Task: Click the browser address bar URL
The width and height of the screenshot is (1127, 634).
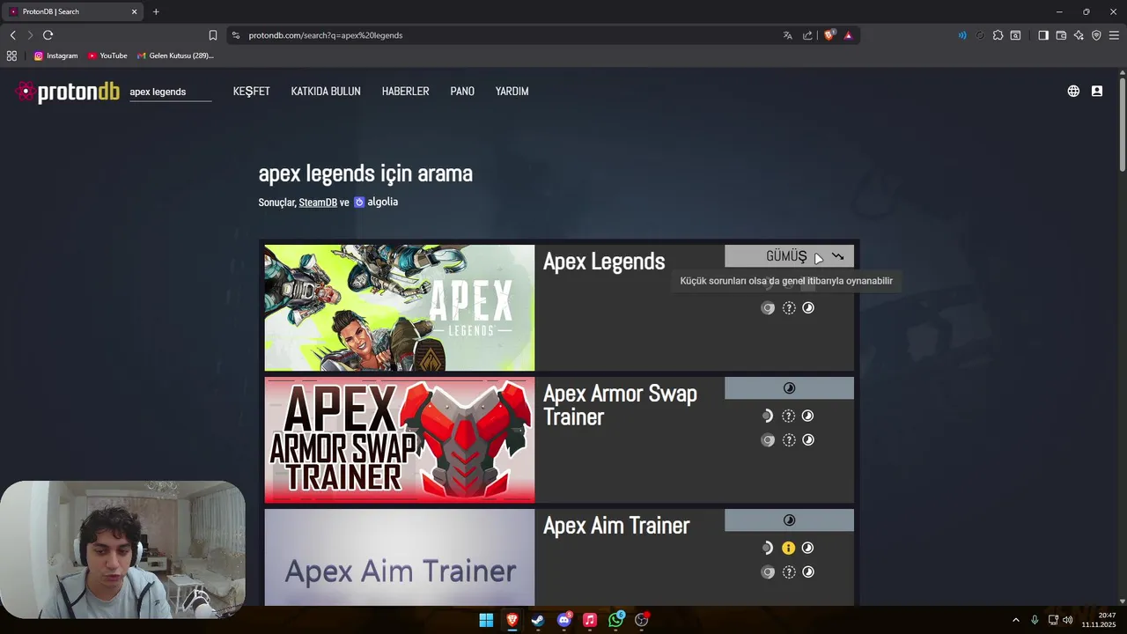Action: 326,35
